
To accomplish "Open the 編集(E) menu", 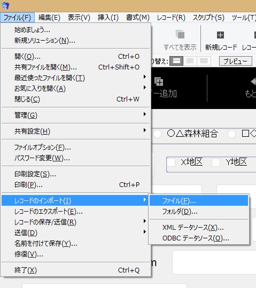I will click(49, 18).
